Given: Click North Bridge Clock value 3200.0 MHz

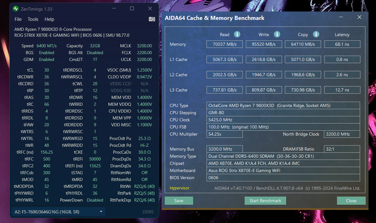Looking at the screenshot, I should click(x=342, y=134).
